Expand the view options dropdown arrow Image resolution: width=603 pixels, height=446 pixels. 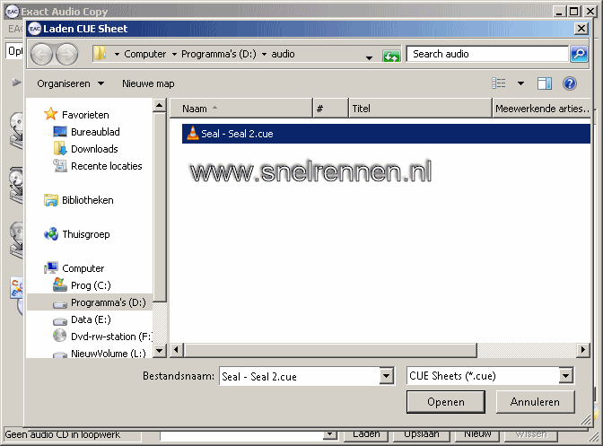pos(520,83)
